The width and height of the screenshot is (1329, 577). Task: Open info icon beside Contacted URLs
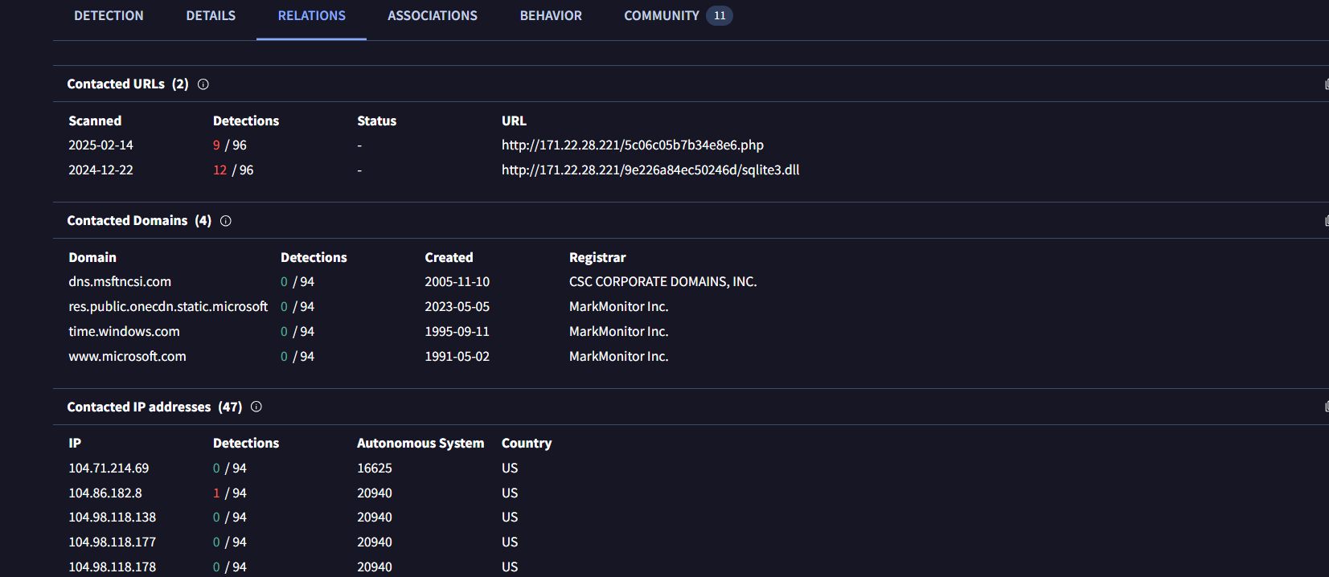click(x=203, y=84)
